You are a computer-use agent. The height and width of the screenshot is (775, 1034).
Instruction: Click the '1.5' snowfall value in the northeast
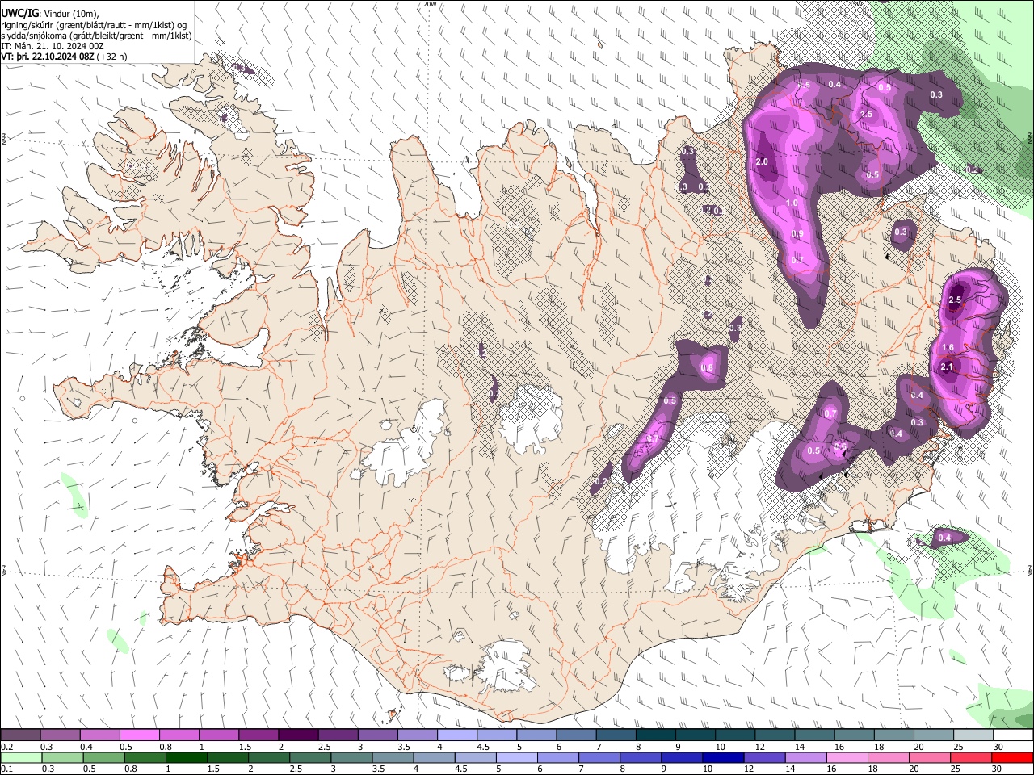click(x=867, y=115)
